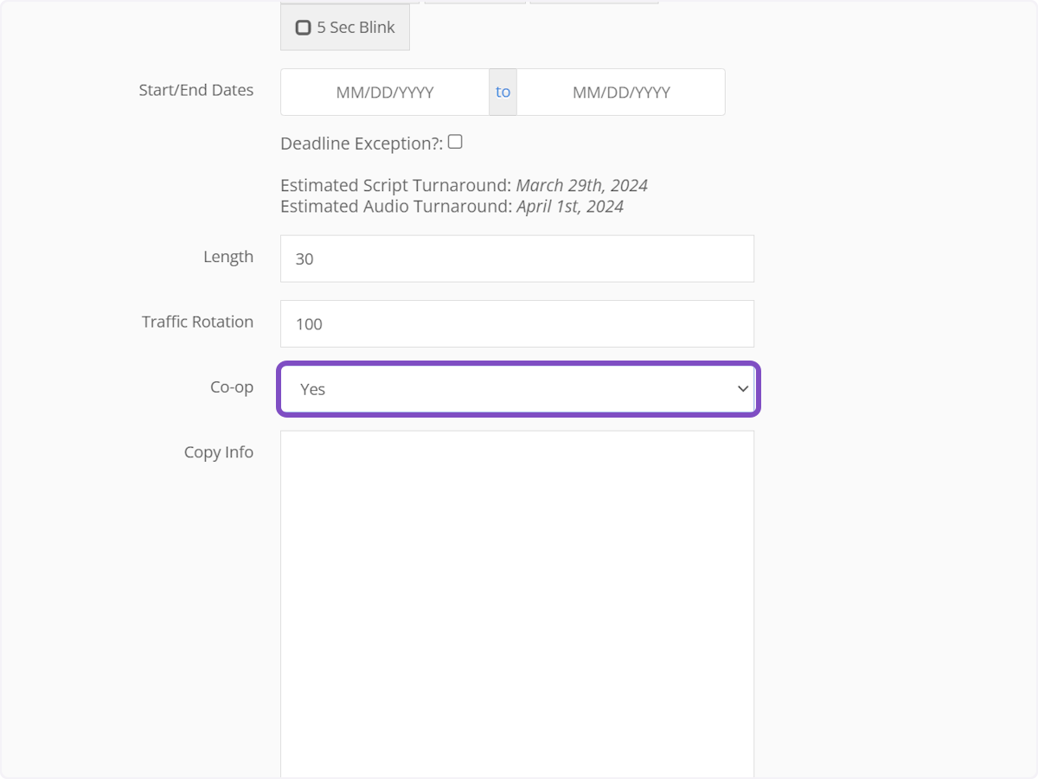
Task: Click the Start/End Dates label
Action: click(196, 90)
